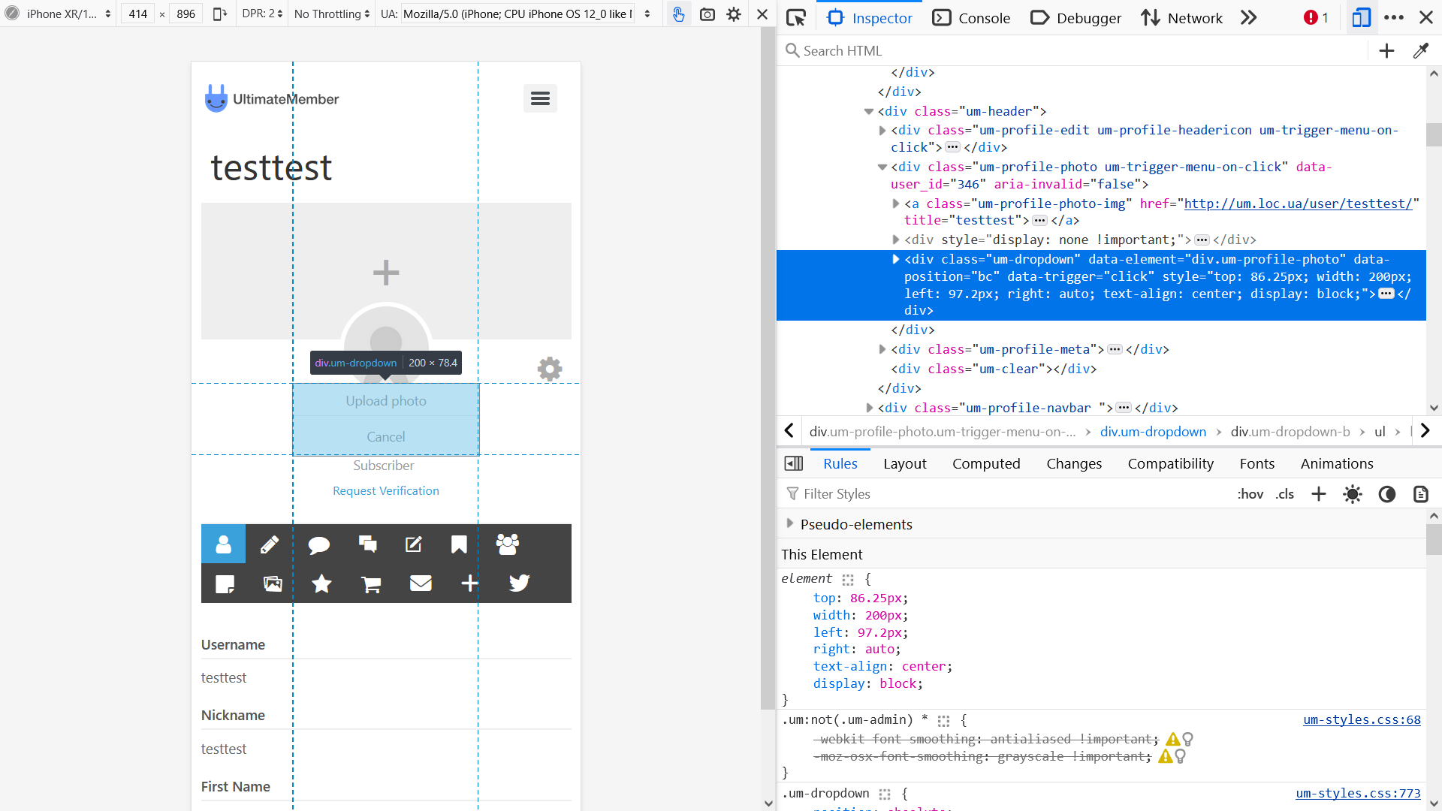Open the comments speech bubble tab
This screenshot has width=1442, height=811.
tap(318, 545)
